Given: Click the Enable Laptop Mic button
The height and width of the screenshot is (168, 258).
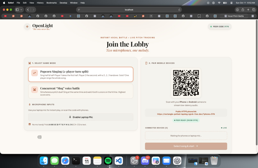Looking at the screenshot, I should pos(81,117).
